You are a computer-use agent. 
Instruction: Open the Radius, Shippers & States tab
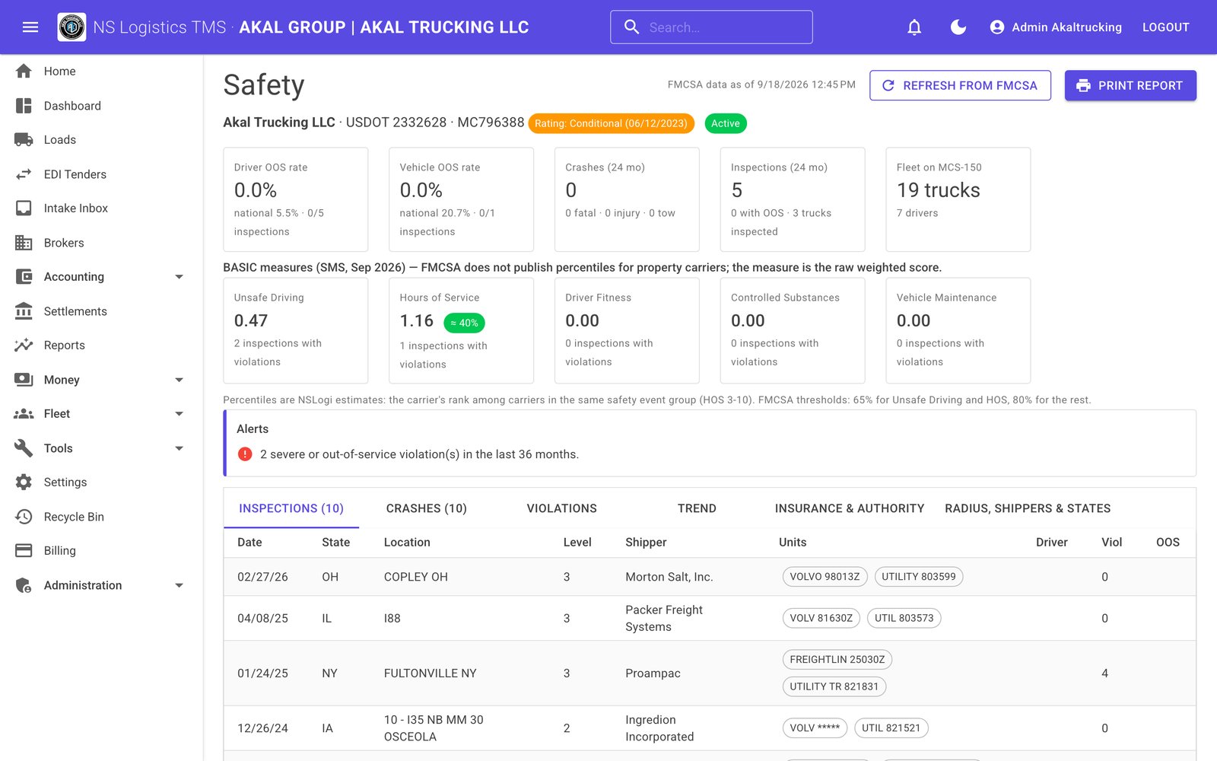pyautogui.click(x=1028, y=508)
